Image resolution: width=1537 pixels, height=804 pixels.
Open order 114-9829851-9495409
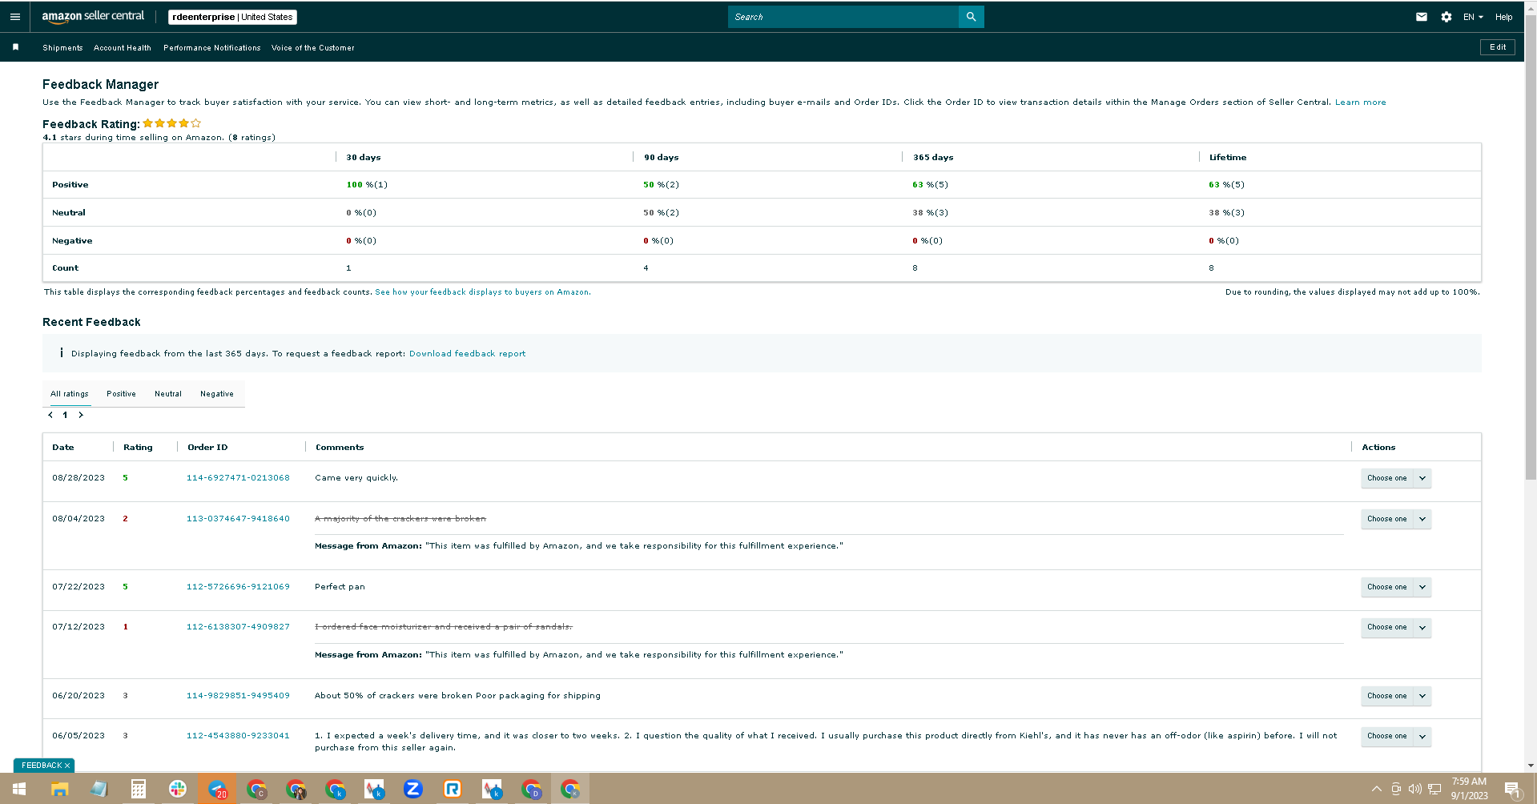(238, 696)
